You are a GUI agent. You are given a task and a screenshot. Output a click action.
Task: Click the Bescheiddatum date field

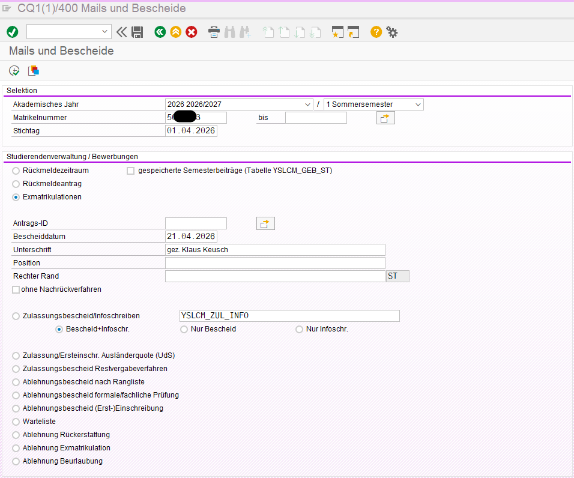(x=191, y=237)
